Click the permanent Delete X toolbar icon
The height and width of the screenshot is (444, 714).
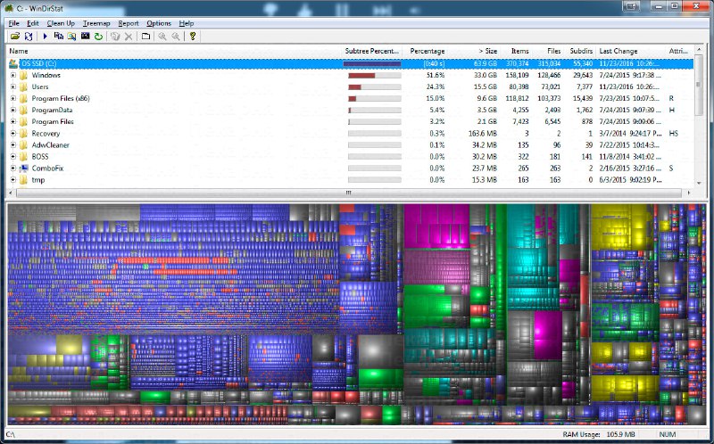(129, 36)
